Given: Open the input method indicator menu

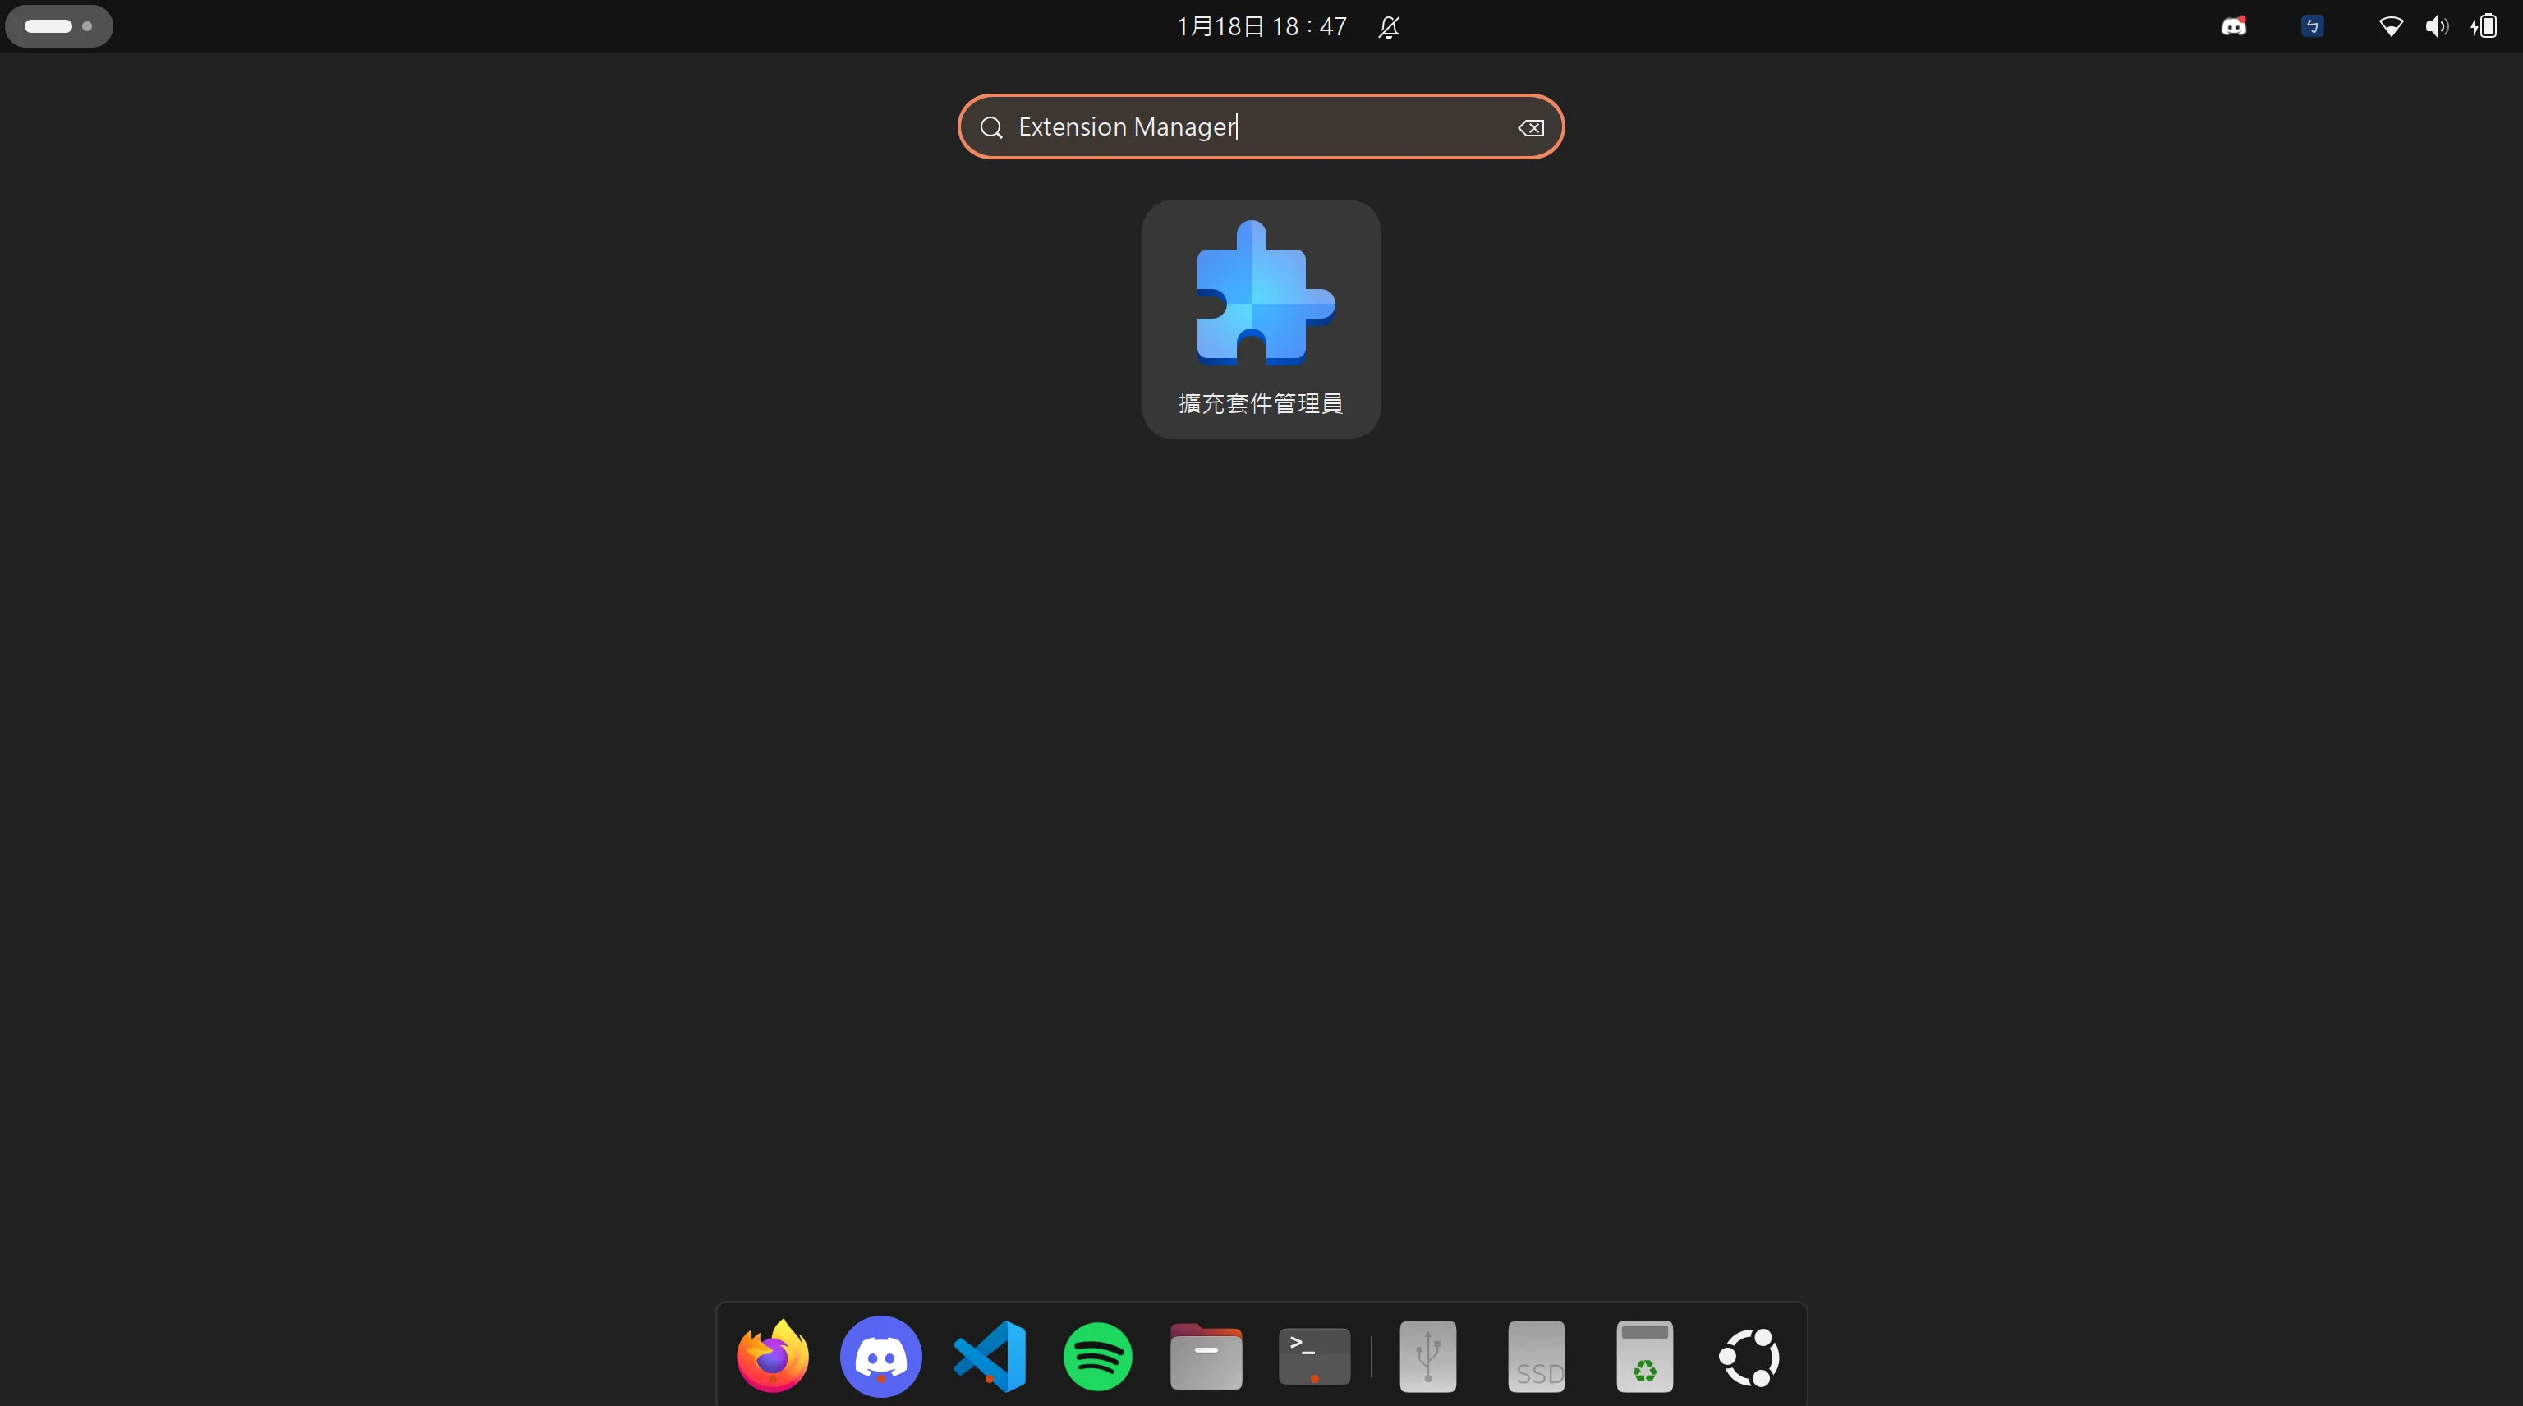Looking at the screenshot, I should [2311, 26].
